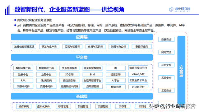The height and width of the screenshot is (112, 199).
Task: Click the 网络安全 box
Action: 166,52
